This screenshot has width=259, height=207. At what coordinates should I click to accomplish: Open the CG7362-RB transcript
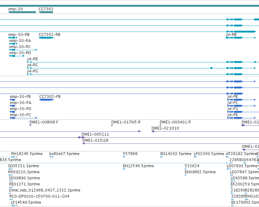[x=46, y=38]
